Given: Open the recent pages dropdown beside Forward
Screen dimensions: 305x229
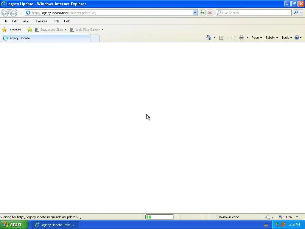Looking at the screenshot, I should click(x=20, y=13).
